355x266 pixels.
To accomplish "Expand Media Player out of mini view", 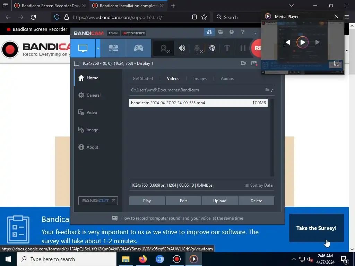I will click(x=336, y=63).
